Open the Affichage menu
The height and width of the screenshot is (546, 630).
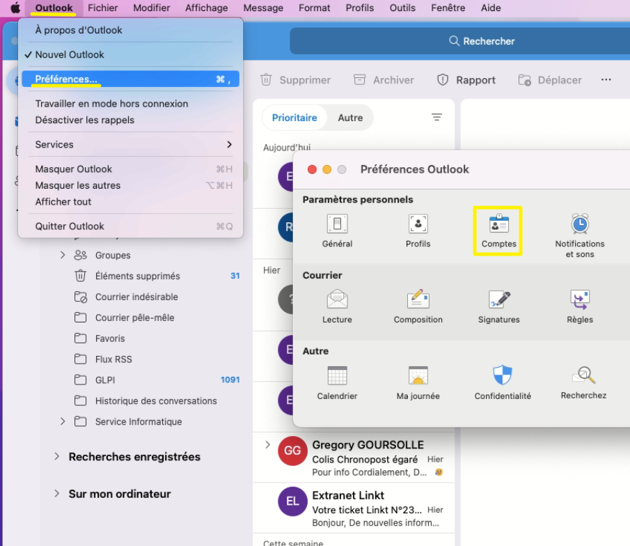[x=206, y=8]
